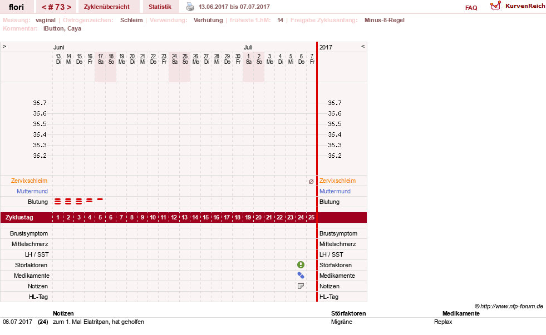546x335 pixels.
Task: Click the left Brustsymptom label
Action: pos(29,233)
